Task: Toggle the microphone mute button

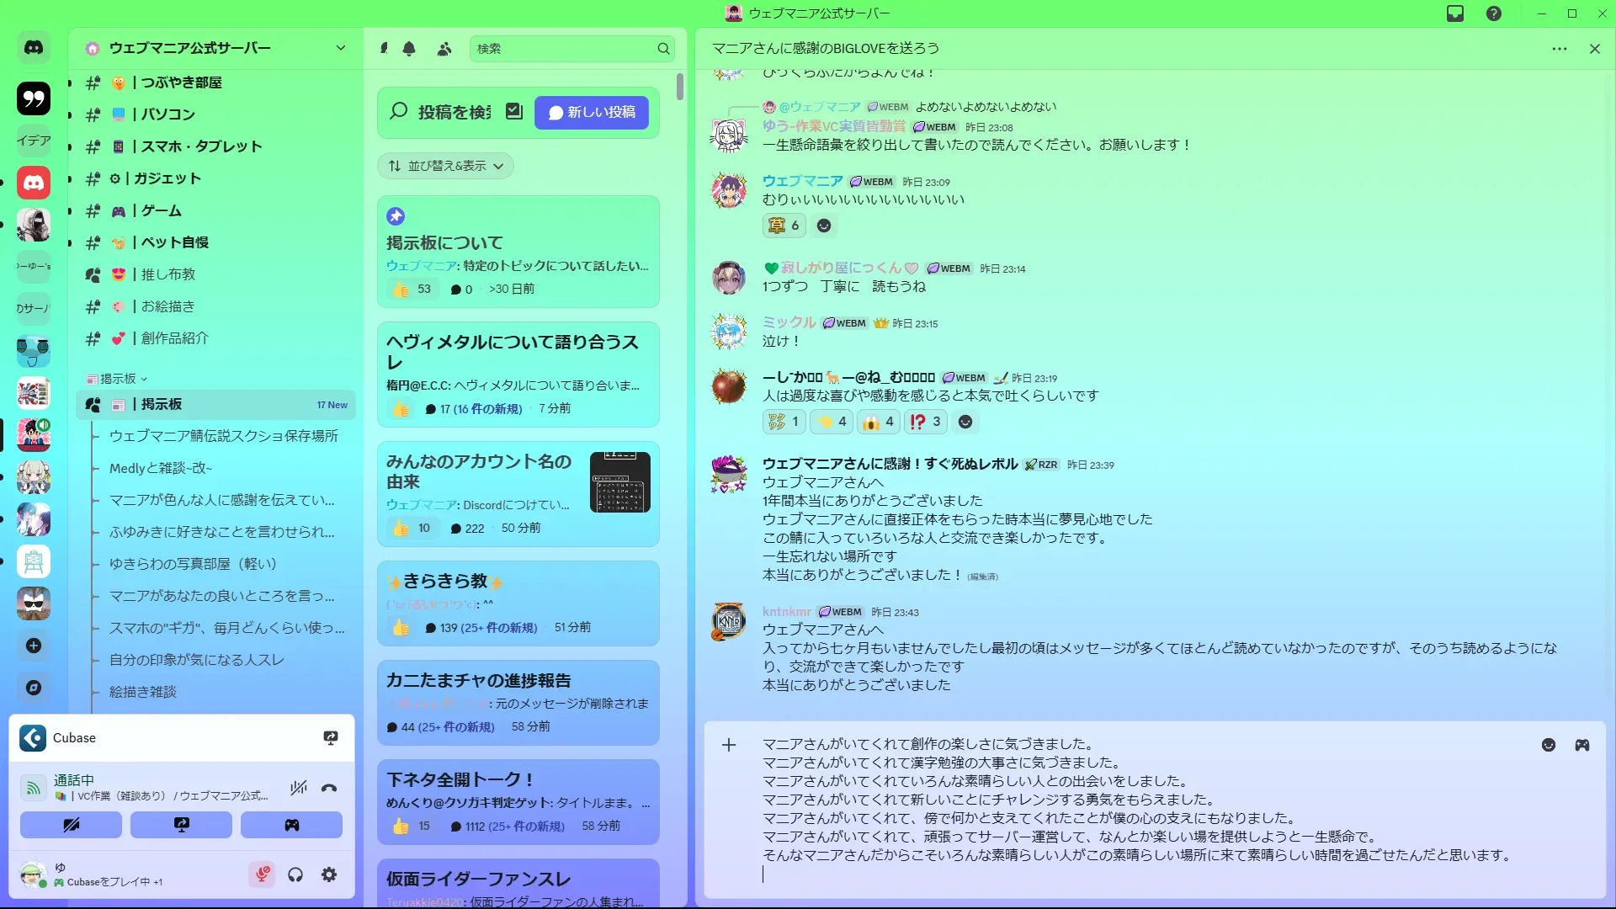Action: click(x=262, y=875)
